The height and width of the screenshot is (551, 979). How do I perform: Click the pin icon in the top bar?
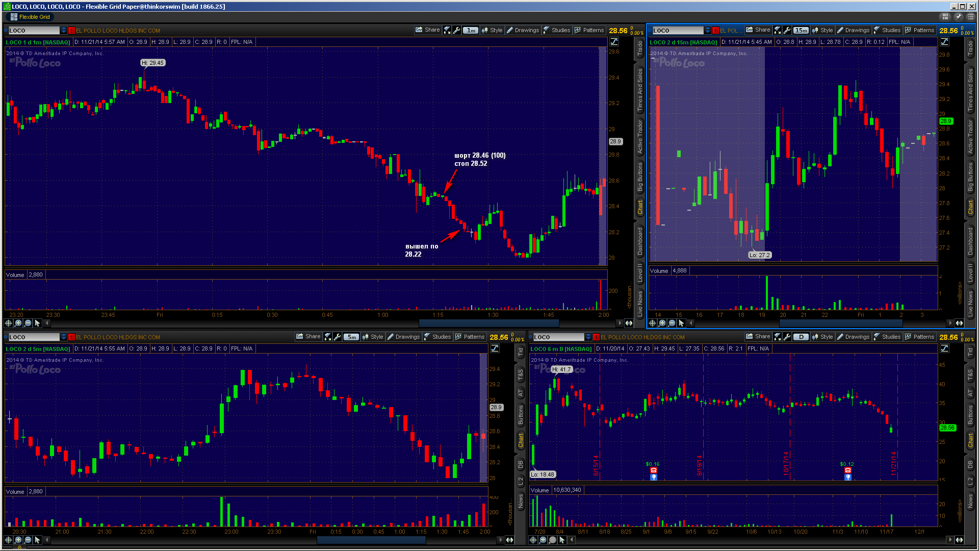click(x=958, y=17)
